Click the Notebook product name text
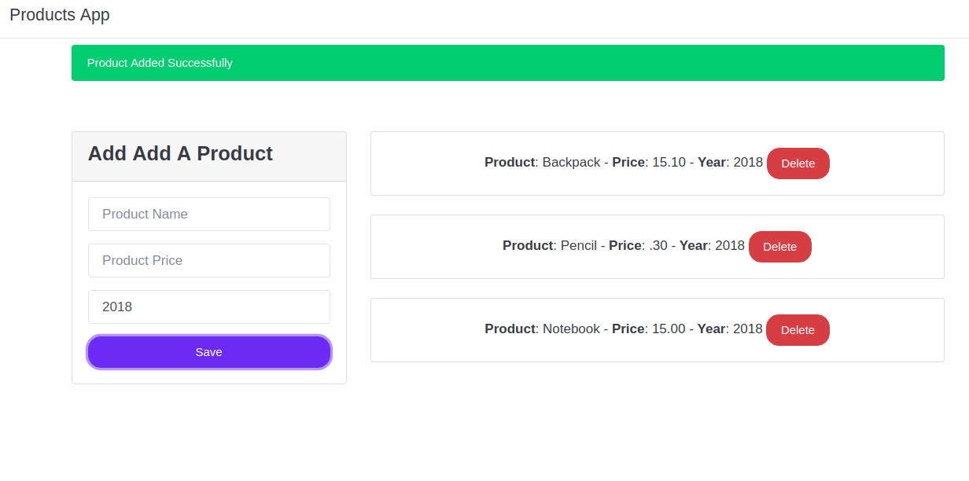 (x=571, y=329)
